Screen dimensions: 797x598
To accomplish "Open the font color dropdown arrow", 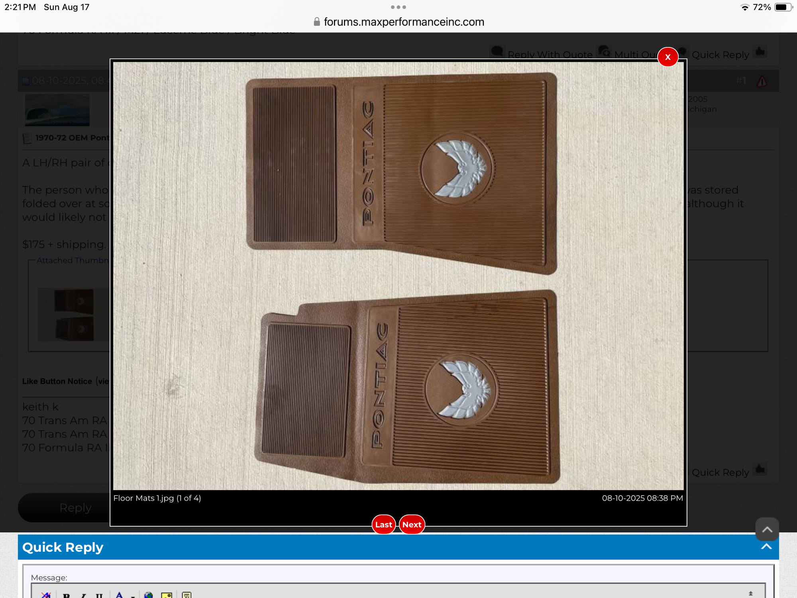I will (x=132, y=596).
